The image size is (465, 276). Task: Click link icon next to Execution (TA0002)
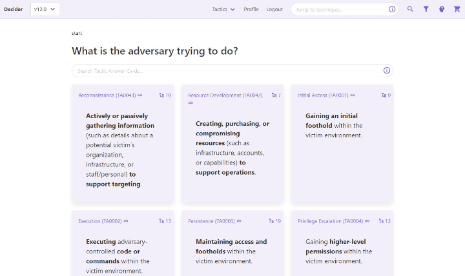click(126, 221)
